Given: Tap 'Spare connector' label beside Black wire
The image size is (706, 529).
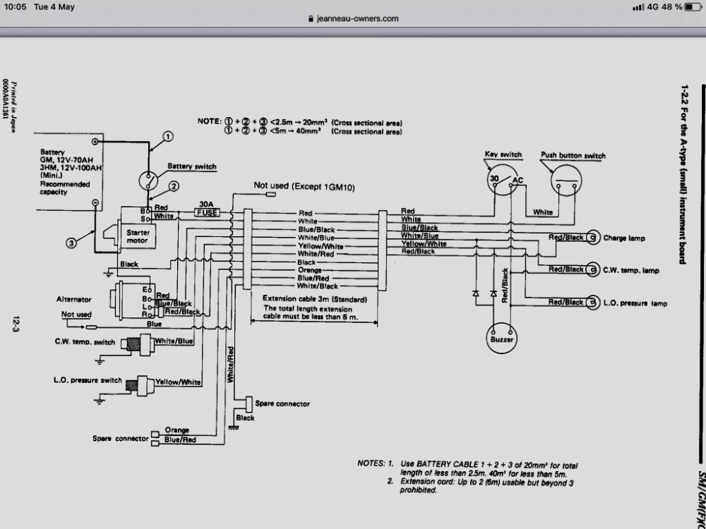Looking at the screenshot, I should 282,403.
